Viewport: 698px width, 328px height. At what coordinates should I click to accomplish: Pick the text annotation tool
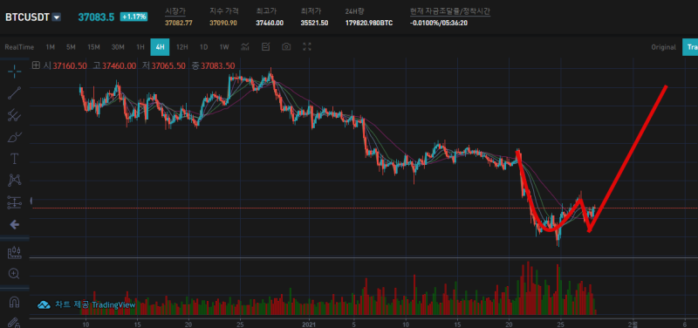[14, 159]
